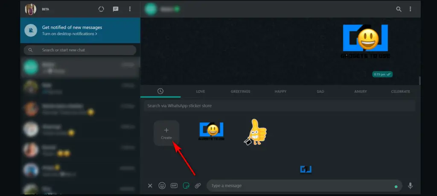The image size is (437, 196).
Task: Open the emoji picker smiley icon
Action: pos(162,186)
